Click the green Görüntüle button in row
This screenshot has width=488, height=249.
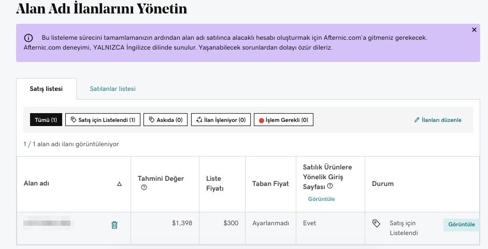tap(461, 225)
